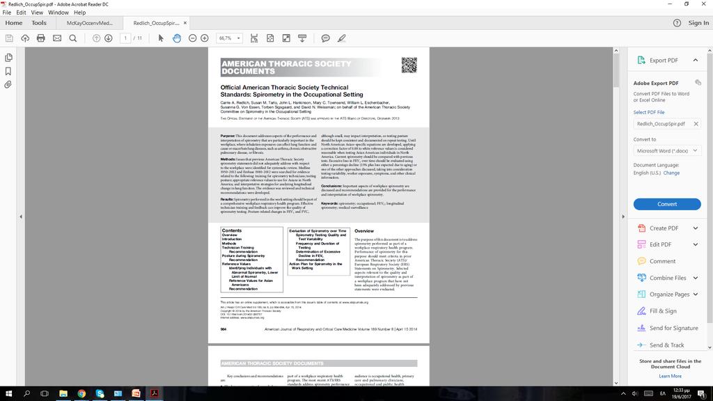713x401 pixels.
Task: Open the Window menu
Action: [x=58, y=13]
